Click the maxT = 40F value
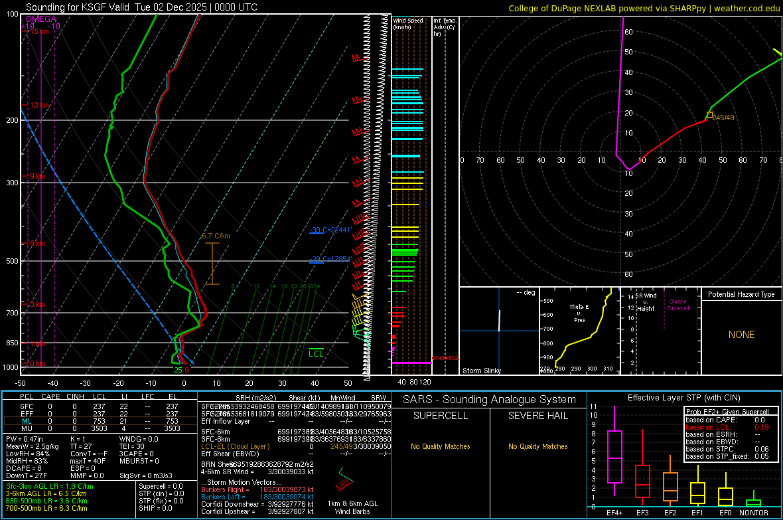Image resolution: width=783 pixels, height=520 pixels. tap(88, 461)
